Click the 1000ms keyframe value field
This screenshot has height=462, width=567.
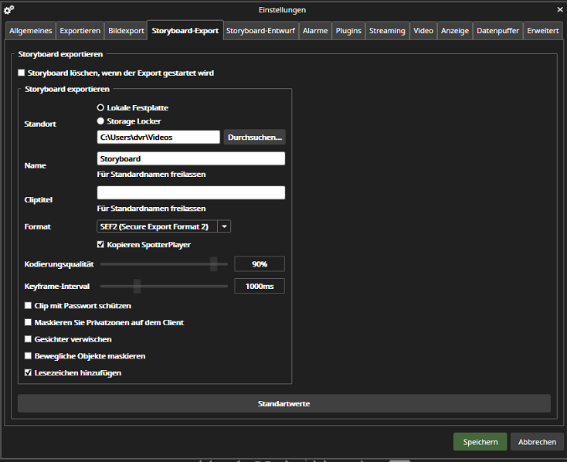click(260, 286)
